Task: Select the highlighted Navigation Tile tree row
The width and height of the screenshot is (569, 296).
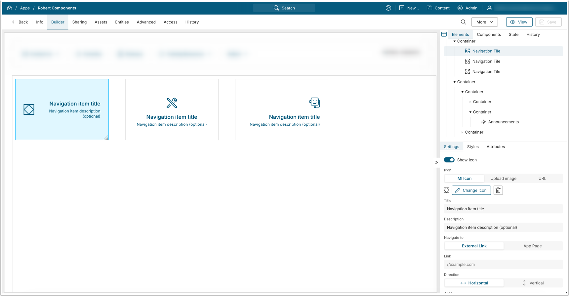Action: click(x=503, y=51)
